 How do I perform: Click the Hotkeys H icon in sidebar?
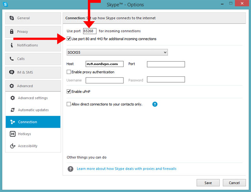pyautogui.click(x=12, y=134)
